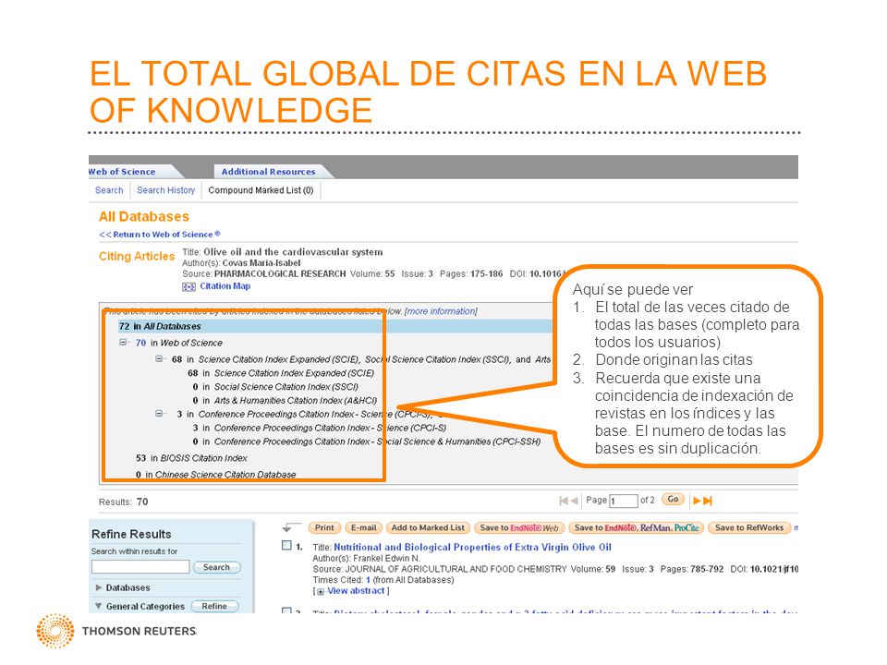This screenshot has width=887, height=665.
Task: Click Save to EndNote, RefMan, ProCite button
Action: (x=637, y=527)
